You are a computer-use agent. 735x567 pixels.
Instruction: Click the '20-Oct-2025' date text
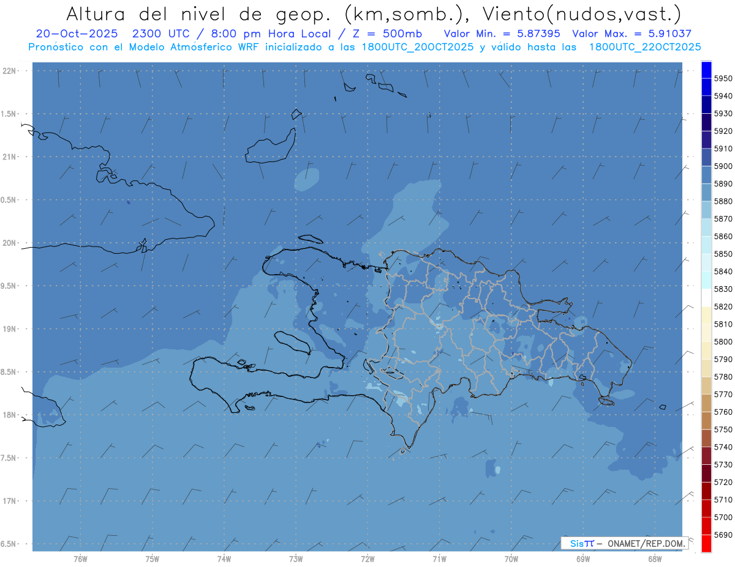pyautogui.click(x=77, y=34)
